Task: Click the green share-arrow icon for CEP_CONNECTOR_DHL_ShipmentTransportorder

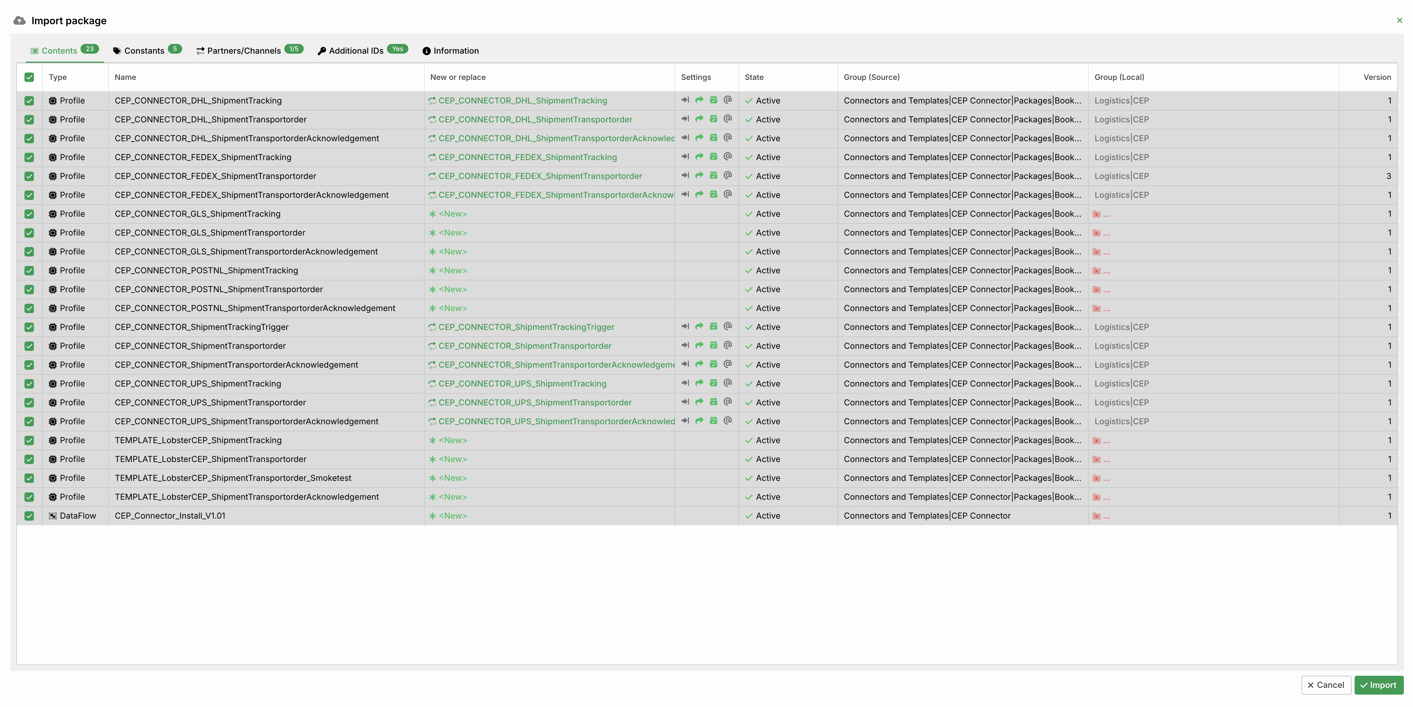Action: [x=699, y=119]
